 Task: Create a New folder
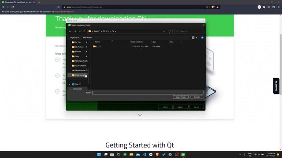point(87,38)
